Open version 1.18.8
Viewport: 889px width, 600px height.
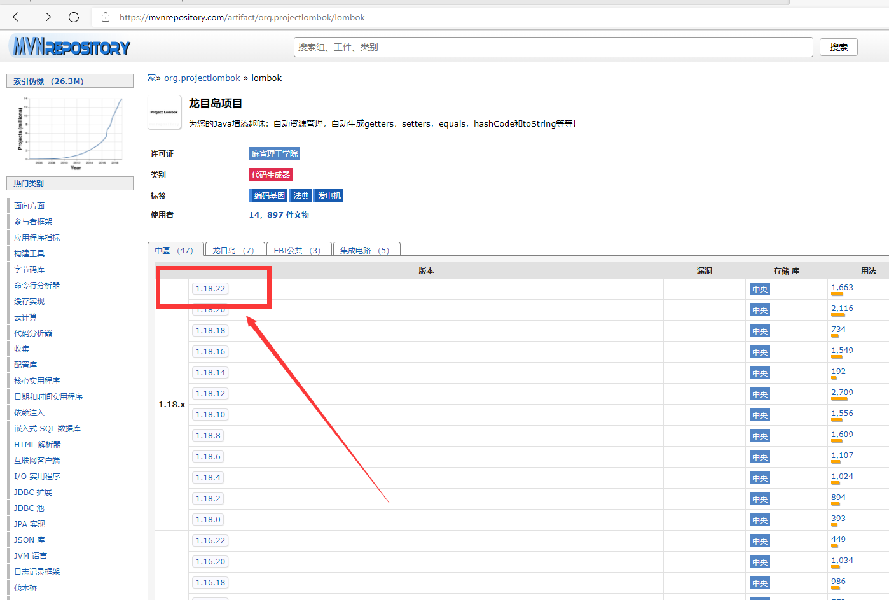(x=208, y=435)
